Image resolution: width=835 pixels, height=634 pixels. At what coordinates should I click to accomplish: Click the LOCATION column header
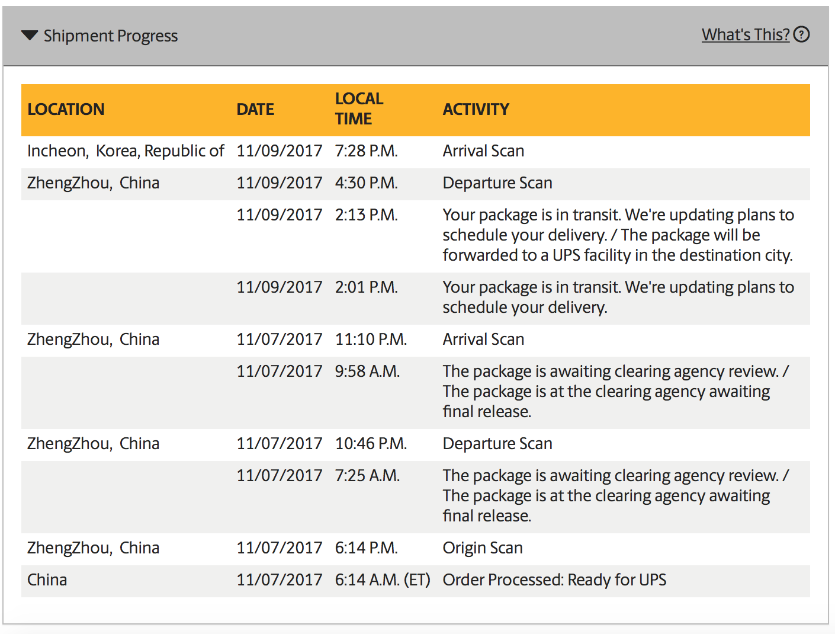click(x=66, y=110)
